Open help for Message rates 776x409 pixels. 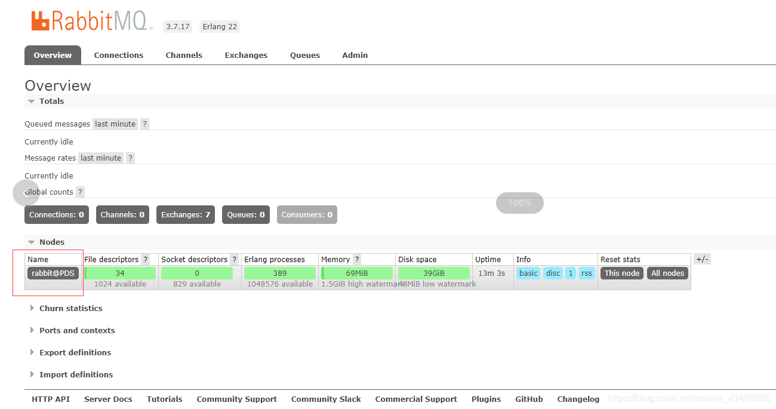click(130, 158)
